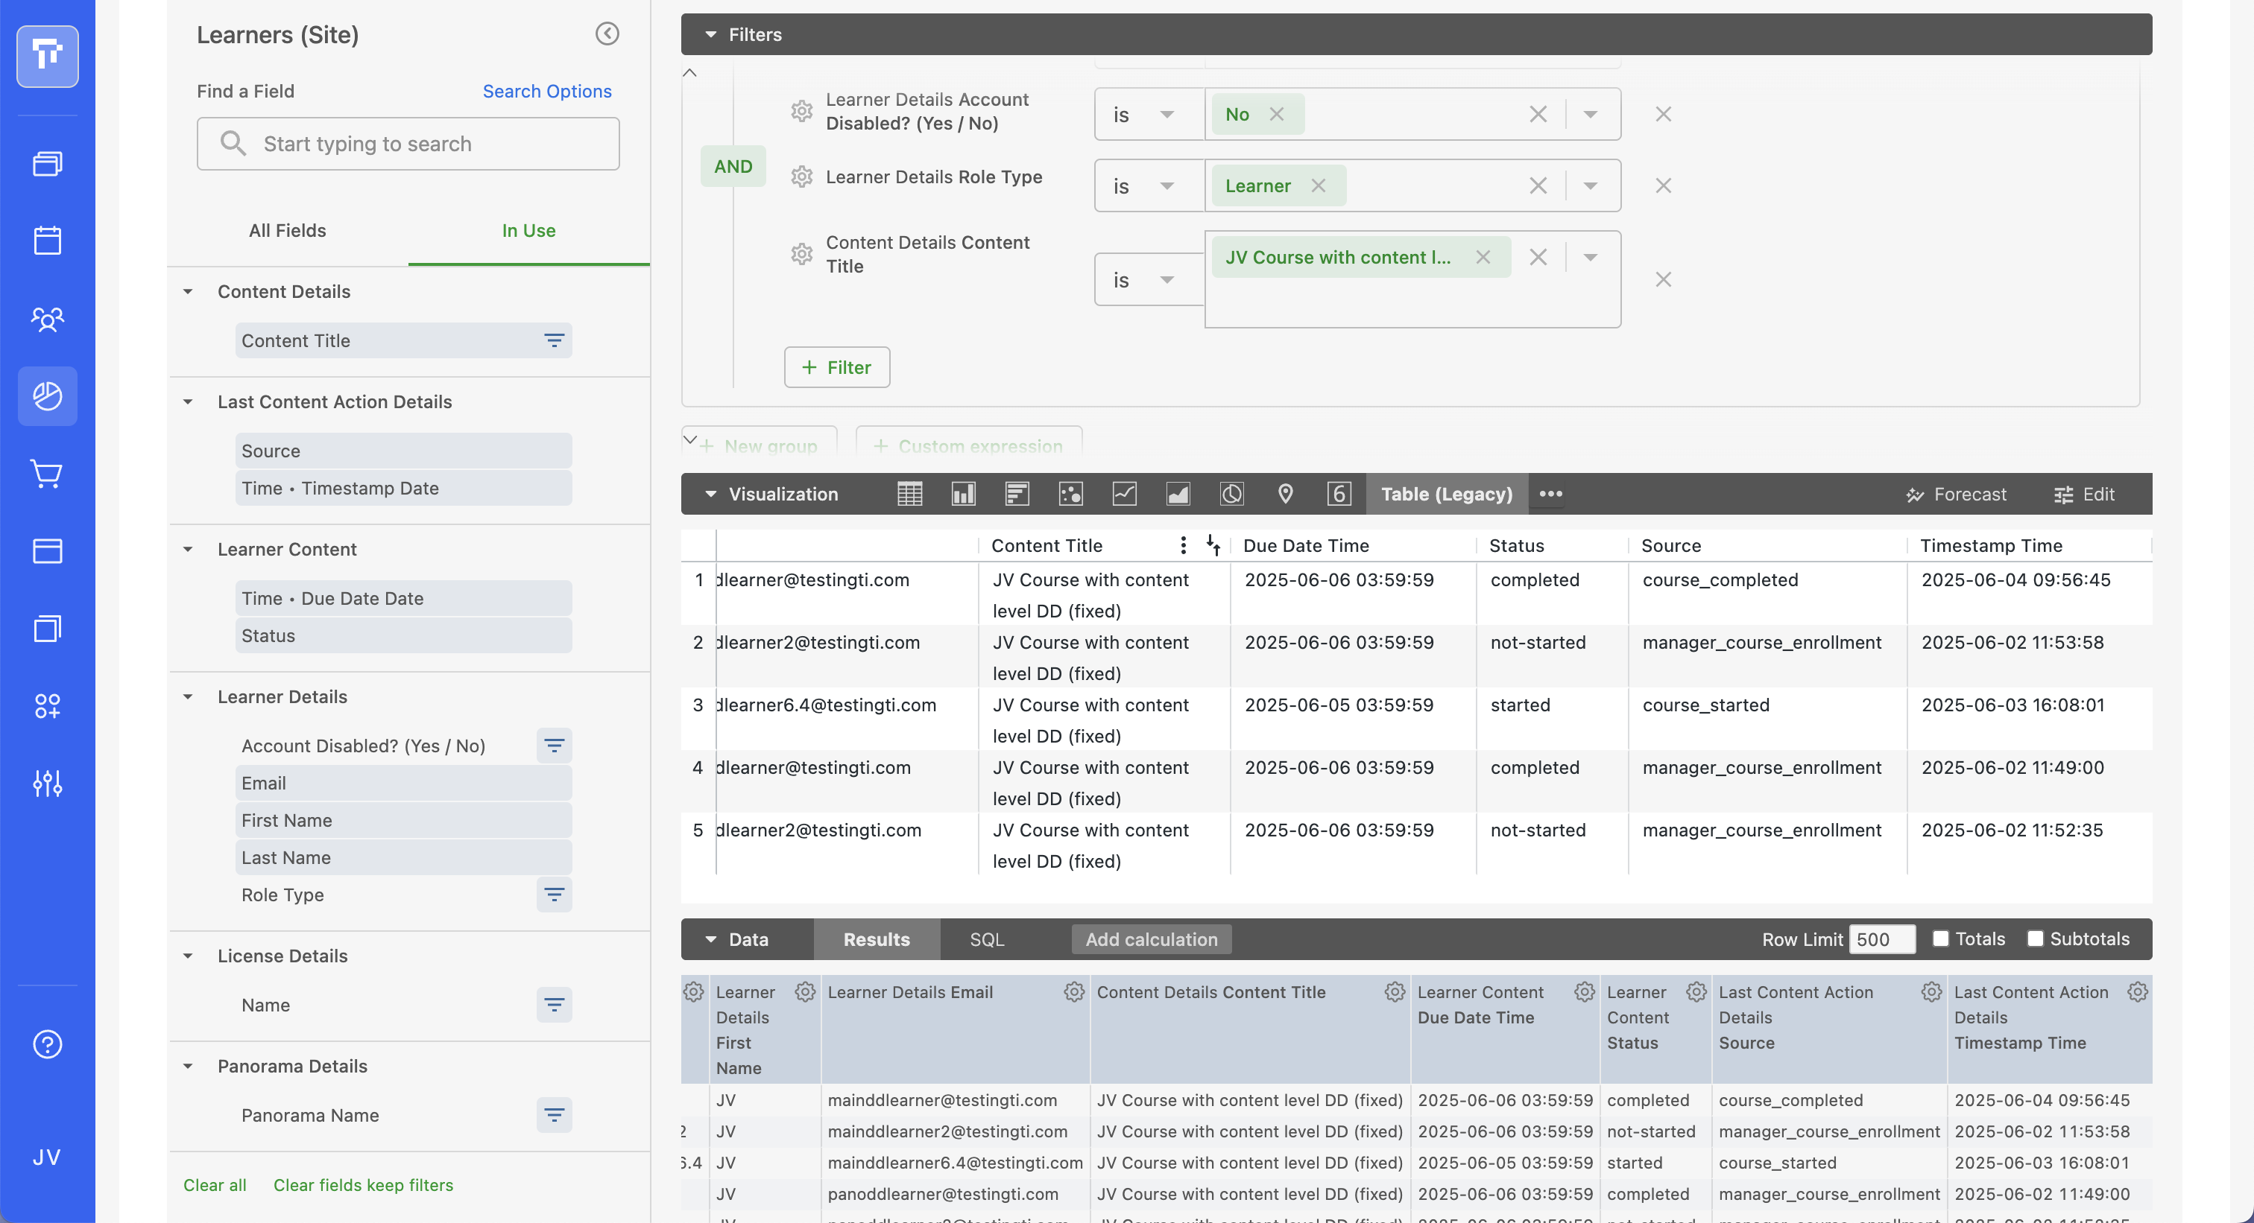Click the Row Limit input field
The width and height of the screenshot is (2254, 1223).
click(x=1882, y=939)
